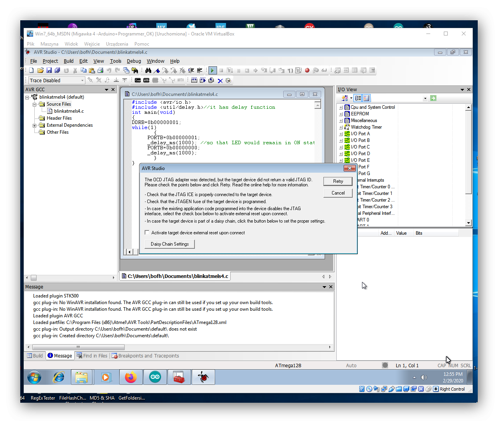Switch to Breakpoints and Tracepoints tab
The width and height of the screenshot is (498, 423).
(145, 356)
